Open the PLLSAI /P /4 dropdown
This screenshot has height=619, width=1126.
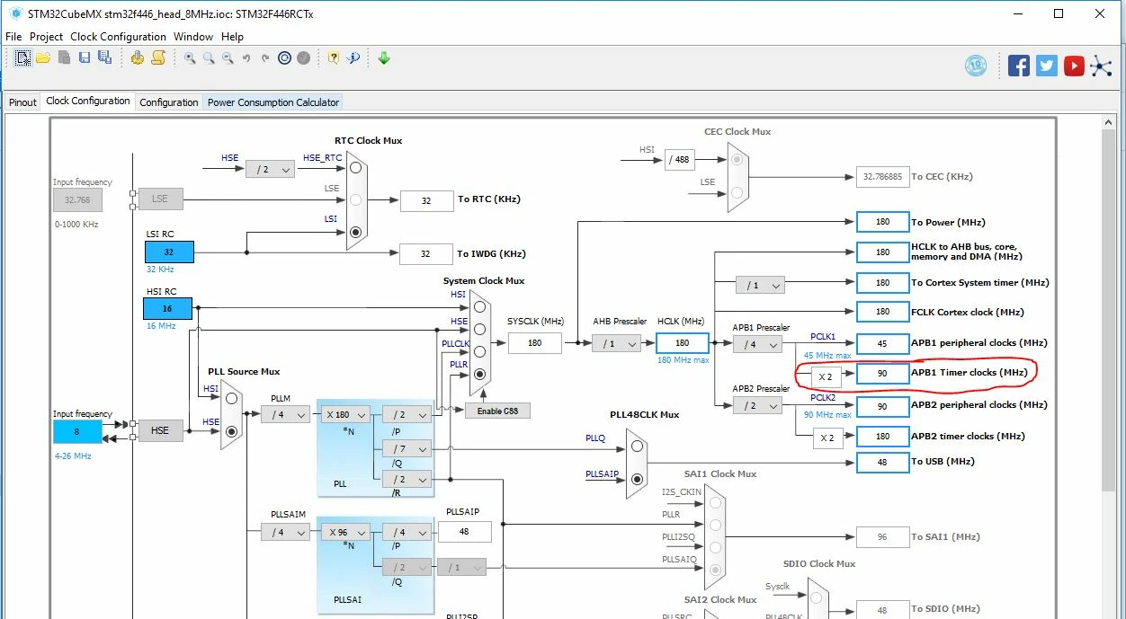[407, 532]
